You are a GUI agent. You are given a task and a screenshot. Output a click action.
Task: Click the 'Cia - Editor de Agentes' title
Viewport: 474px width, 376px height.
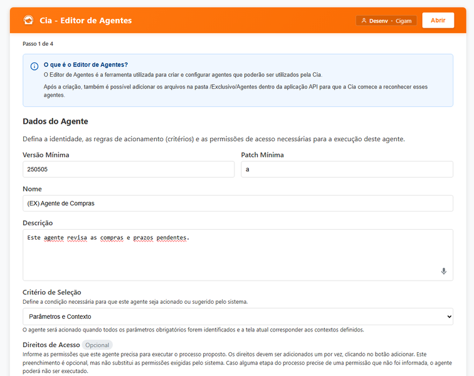coord(86,20)
